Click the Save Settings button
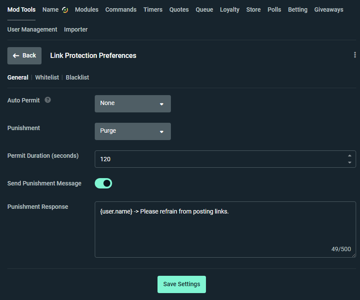Image resolution: width=360 pixels, height=300 pixels. pos(181,284)
